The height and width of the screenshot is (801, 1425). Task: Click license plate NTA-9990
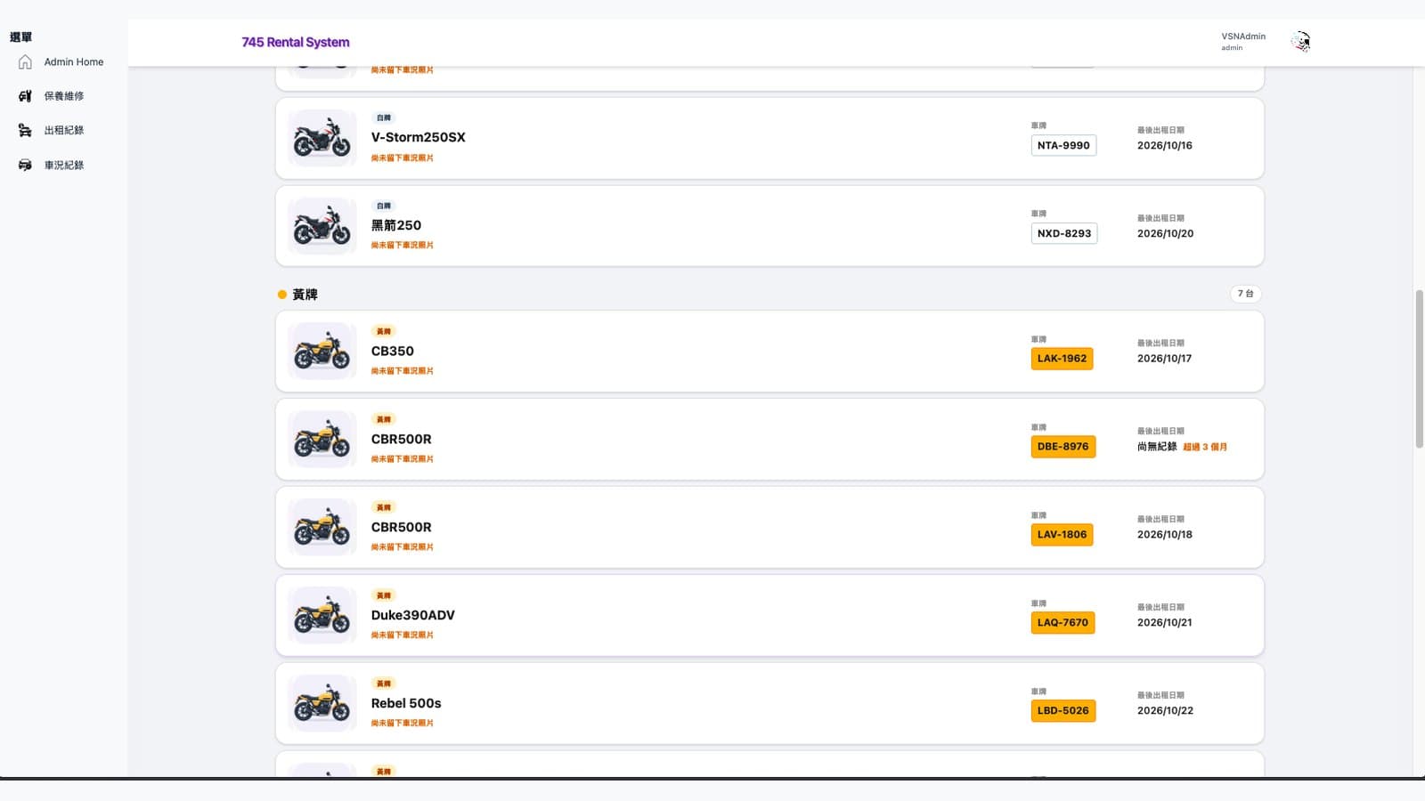coord(1063,145)
